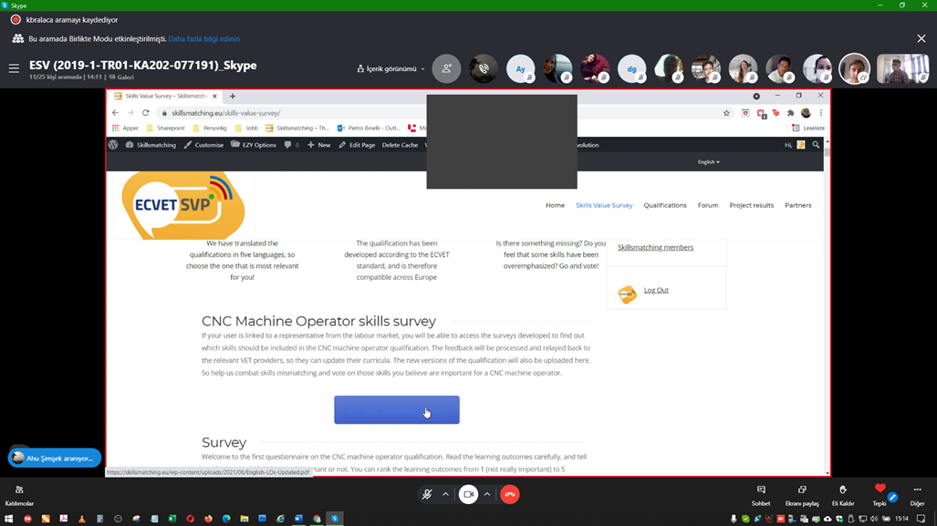Click Windows Start button on taskbar

[9, 519]
